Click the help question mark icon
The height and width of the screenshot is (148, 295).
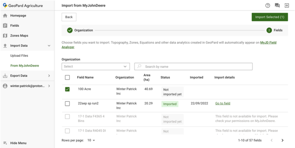coord(268,5)
